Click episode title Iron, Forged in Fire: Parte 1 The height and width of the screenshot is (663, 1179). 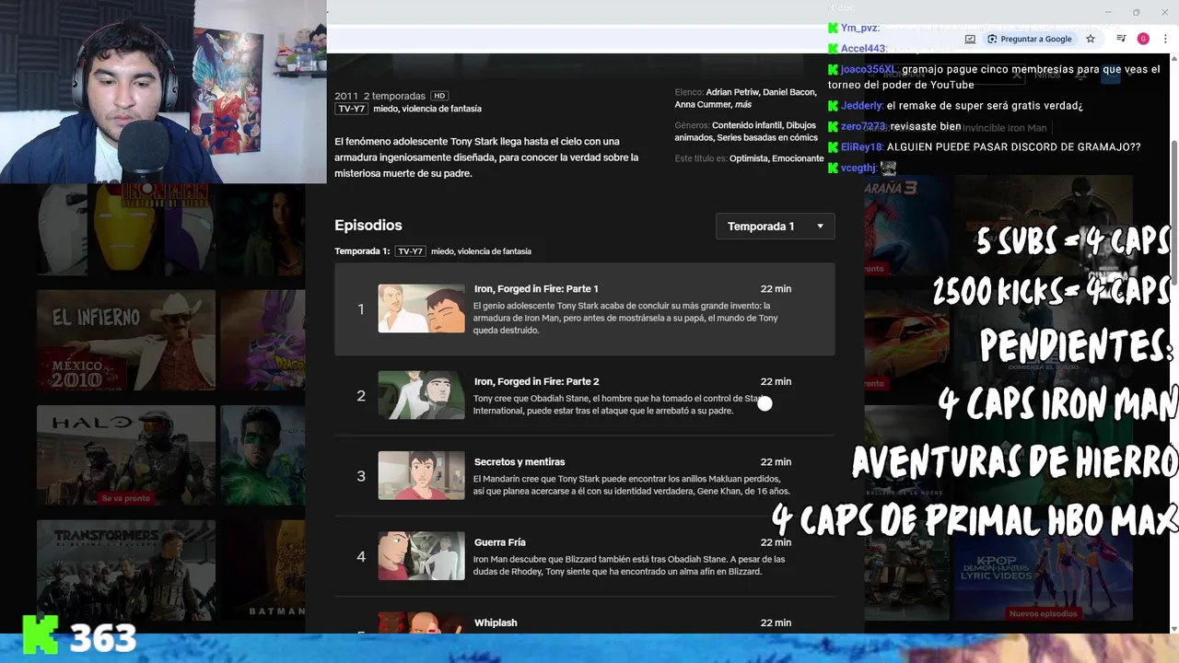coord(536,289)
